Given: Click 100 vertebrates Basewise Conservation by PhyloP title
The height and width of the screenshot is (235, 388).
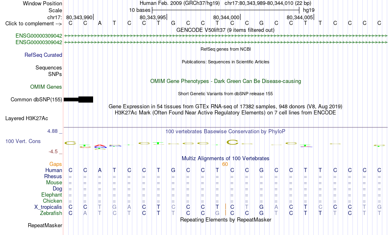Looking at the screenshot, I should (225, 132).
